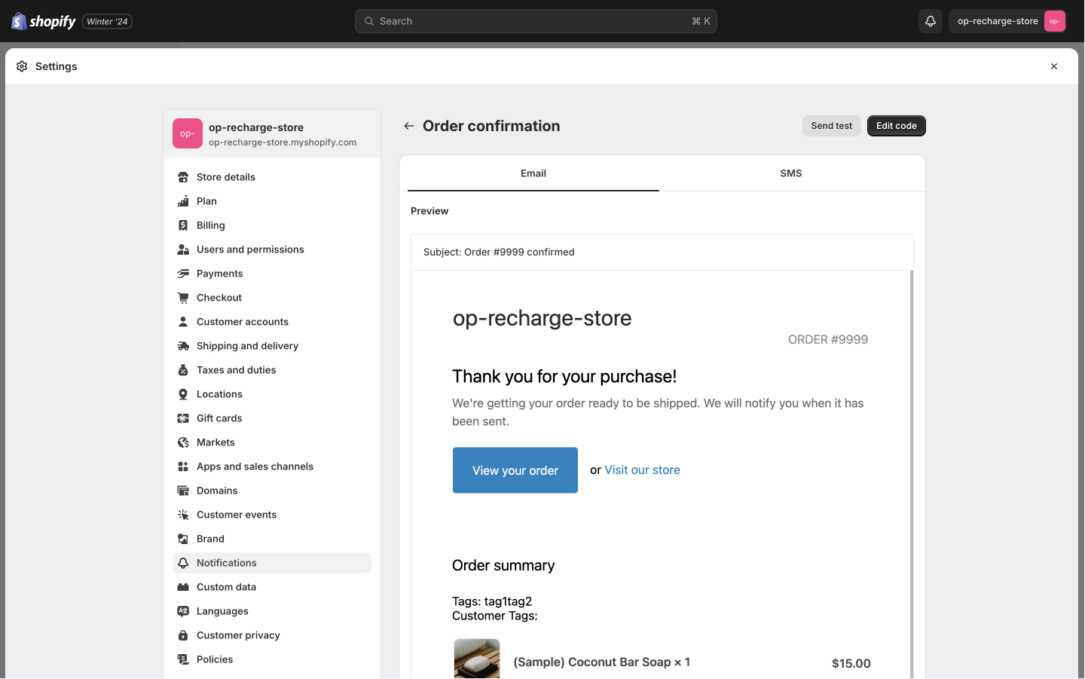Click the Coconut Bar Soap product thumbnail
Screen dimensions: 1085x679
click(477, 659)
